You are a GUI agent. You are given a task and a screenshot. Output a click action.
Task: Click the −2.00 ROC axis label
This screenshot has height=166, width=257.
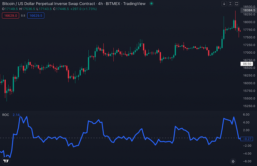247,146
